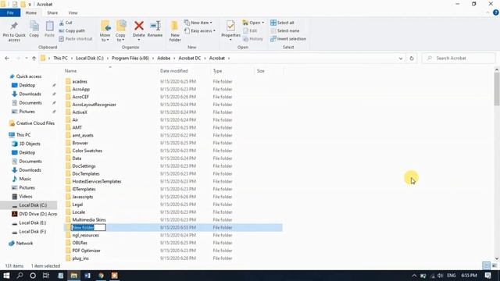Switch to Details view layout icon
The image size is (500, 281).
click(x=486, y=265)
